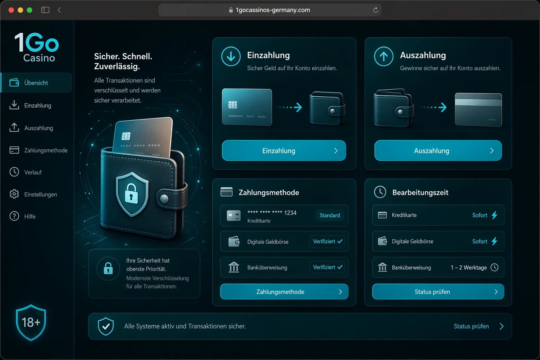Click the Status prüfen link in status bar

point(471,326)
